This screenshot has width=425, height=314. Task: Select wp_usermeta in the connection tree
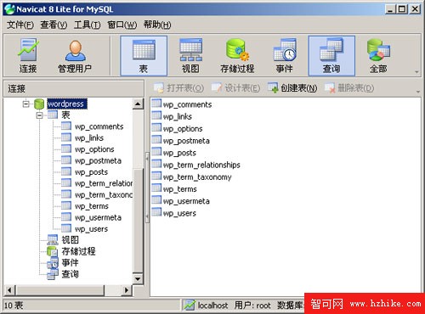click(98, 217)
